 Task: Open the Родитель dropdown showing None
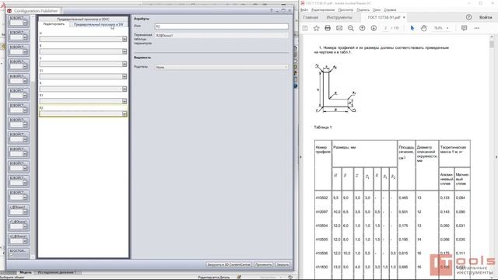(x=222, y=68)
